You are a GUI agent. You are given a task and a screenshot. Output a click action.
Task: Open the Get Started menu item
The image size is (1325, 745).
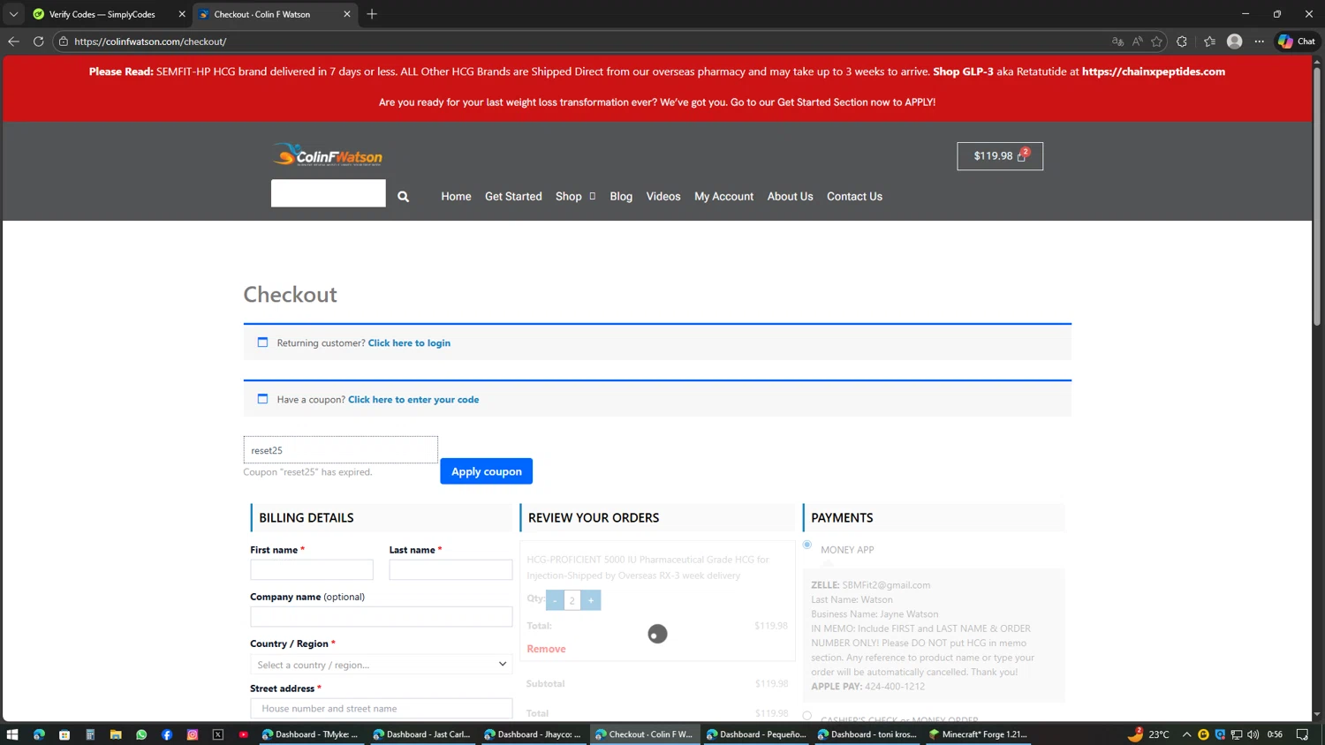click(x=513, y=197)
